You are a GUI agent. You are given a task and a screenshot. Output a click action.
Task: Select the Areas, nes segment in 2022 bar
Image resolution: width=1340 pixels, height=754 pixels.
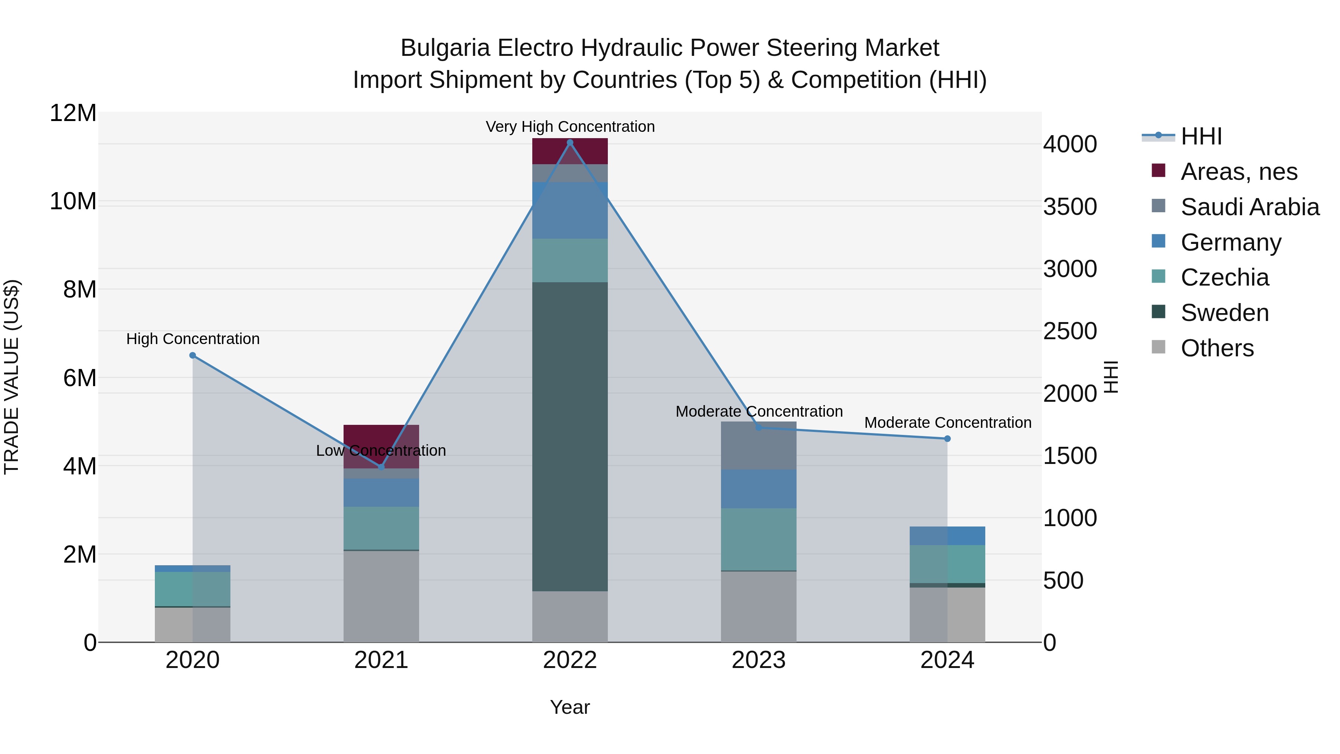pyautogui.click(x=569, y=152)
